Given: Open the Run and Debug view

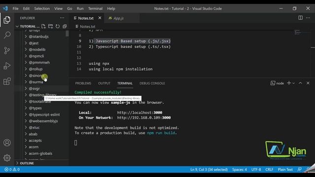Looking at the screenshot, I should point(7,66).
